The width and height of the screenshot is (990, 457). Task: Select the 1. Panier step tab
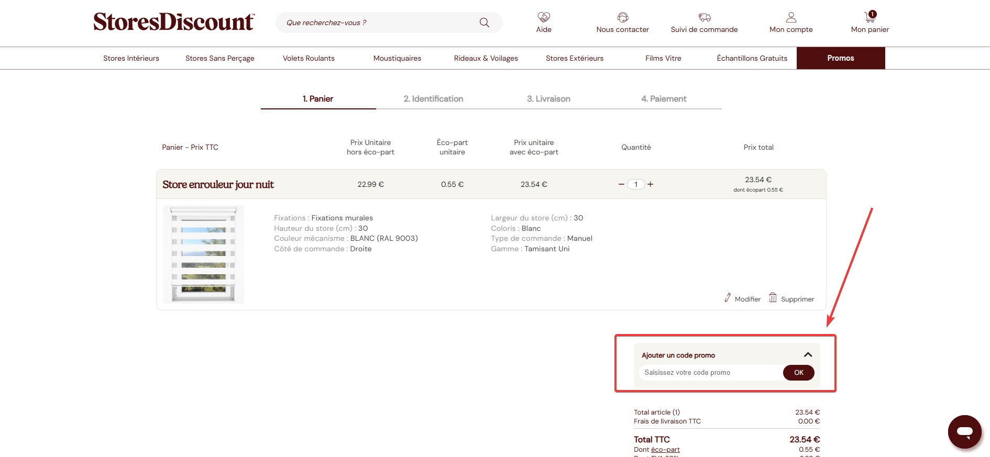[318, 98]
